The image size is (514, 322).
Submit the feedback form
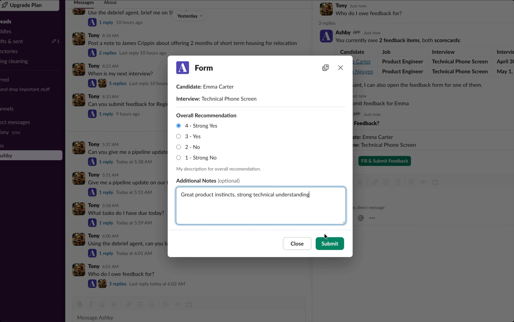tap(330, 244)
